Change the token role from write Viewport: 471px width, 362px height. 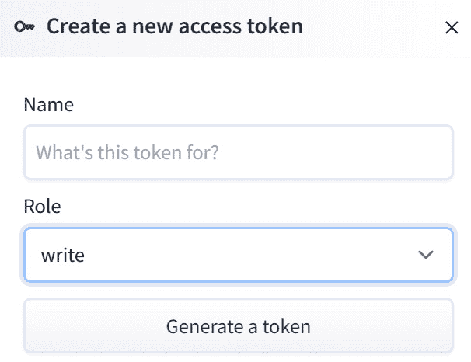point(238,254)
